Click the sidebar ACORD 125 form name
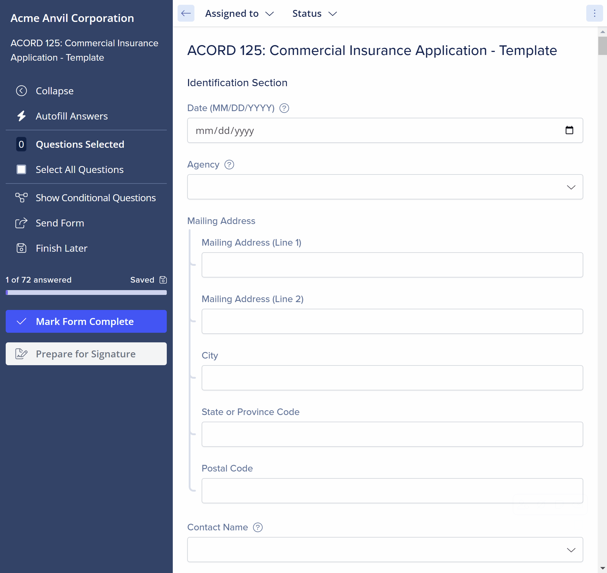The width and height of the screenshot is (607, 573). pyautogui.click(x=84, y=50)
